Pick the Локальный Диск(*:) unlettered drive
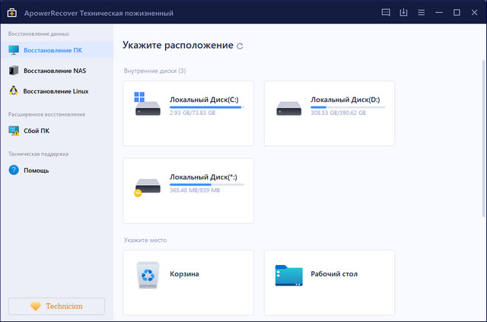 (x=188, y=190)
